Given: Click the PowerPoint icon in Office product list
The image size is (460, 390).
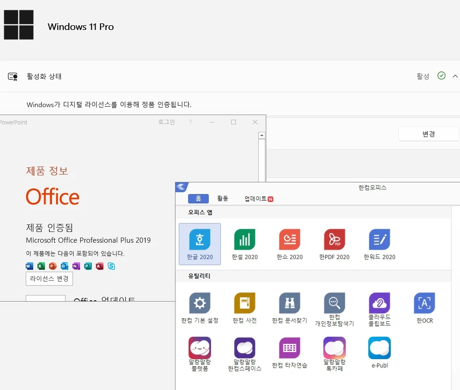Looking at the screenshot, I should 53,266.
